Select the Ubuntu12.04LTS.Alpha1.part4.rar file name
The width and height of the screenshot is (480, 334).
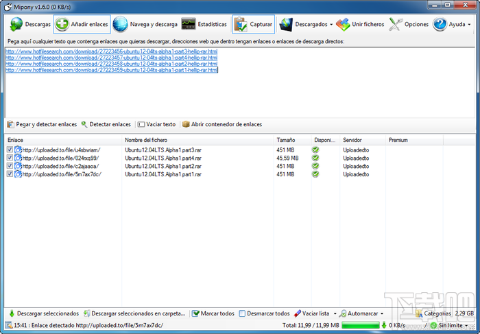click(163, 158)
